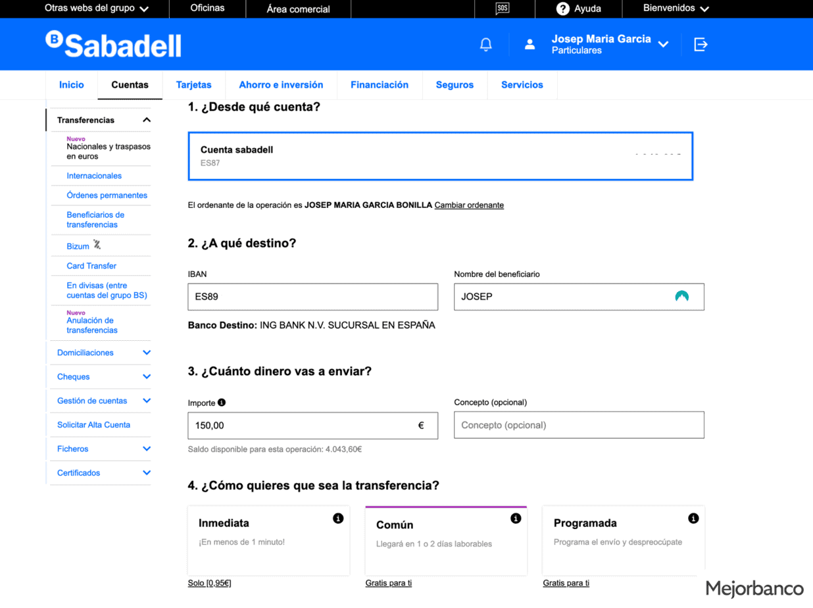Open Bizum from the sidebar
The height and width of the screenshot is (608, 813).
coord(78,246)
